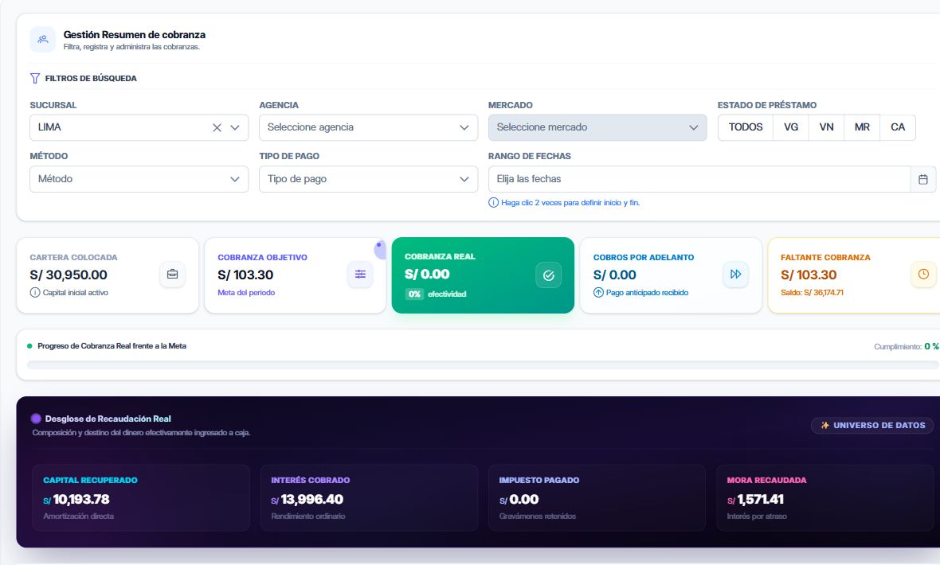Image resolution: width=940 pixels, height=565 pixels.
Task: Click the Meta del periodo link
Action: pyautogui.click(x=246, y=292)
